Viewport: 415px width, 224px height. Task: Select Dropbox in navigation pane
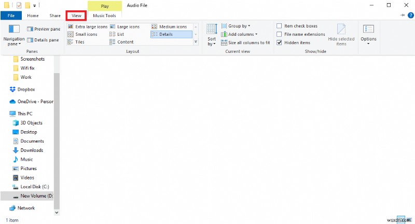[22, 89]
